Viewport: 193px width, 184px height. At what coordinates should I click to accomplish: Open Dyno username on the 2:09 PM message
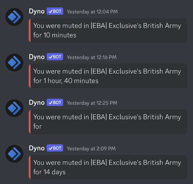(37, 148)
